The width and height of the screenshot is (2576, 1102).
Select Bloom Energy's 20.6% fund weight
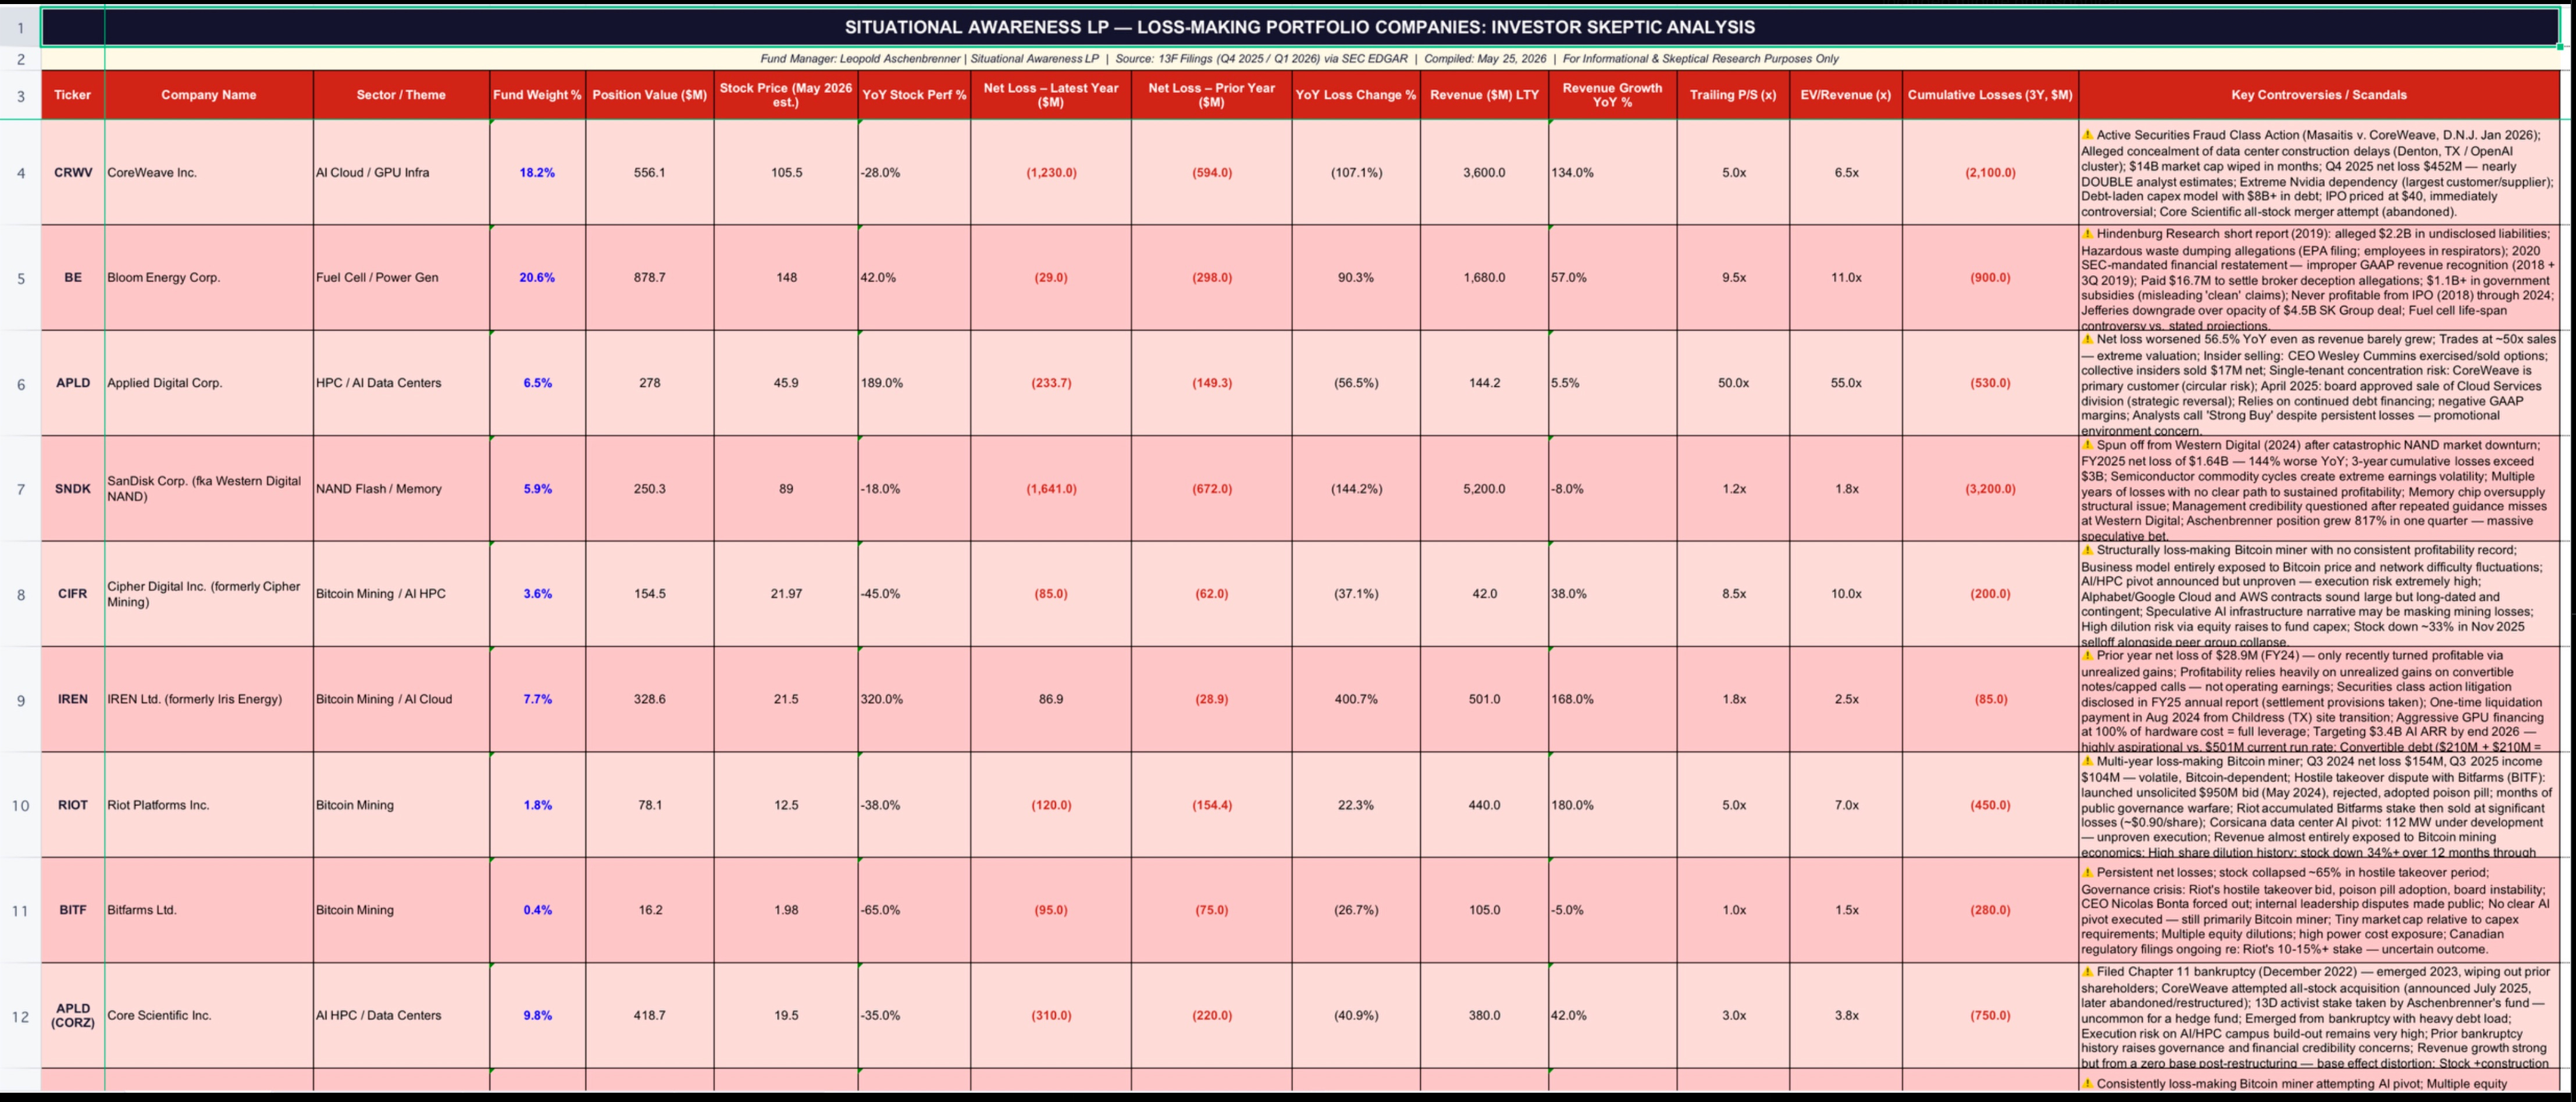pos(537,278)
